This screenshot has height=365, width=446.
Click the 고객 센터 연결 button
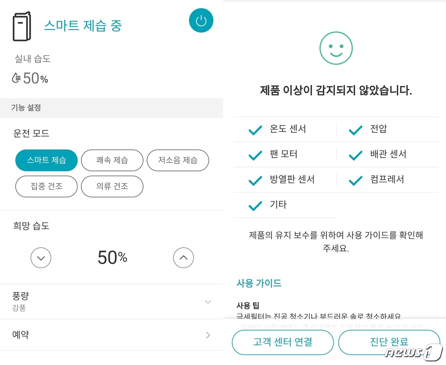(283, 342)
